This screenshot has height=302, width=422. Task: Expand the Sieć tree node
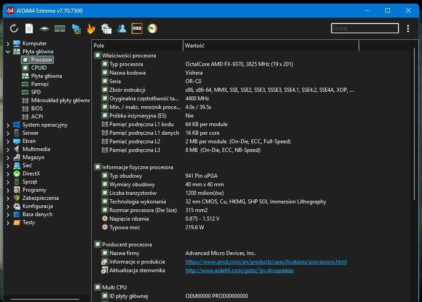click(8, 165)
